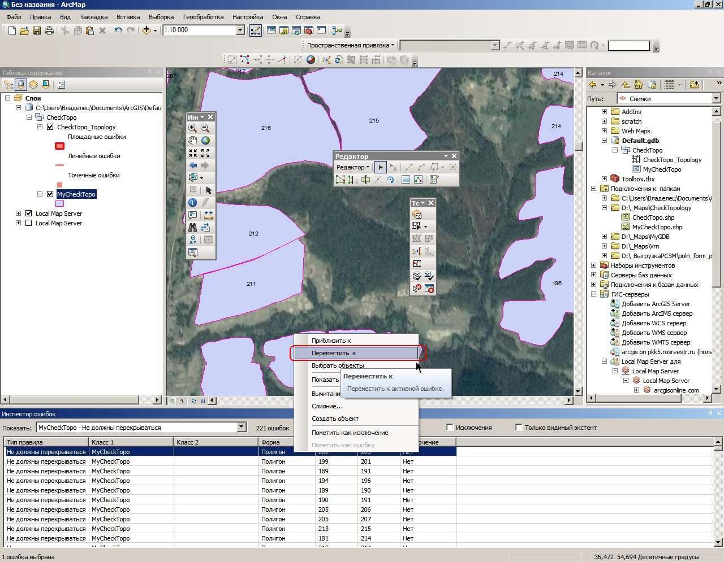Click the Площадные ошибки red symbol swatch
Screen dimensions: 724x562
point(59,146)
